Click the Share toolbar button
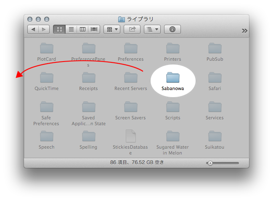This screenshot has height=201, width=273. click(x=132, y=29)
